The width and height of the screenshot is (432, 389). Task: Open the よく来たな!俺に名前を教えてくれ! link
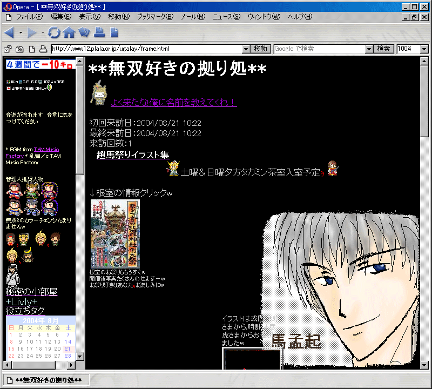point(173,103)
